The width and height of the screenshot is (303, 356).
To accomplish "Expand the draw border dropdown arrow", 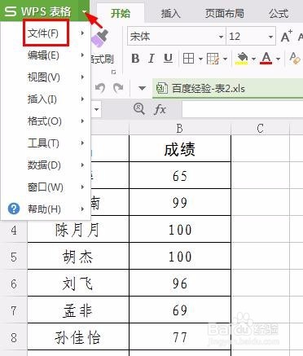I will point(225,59).
